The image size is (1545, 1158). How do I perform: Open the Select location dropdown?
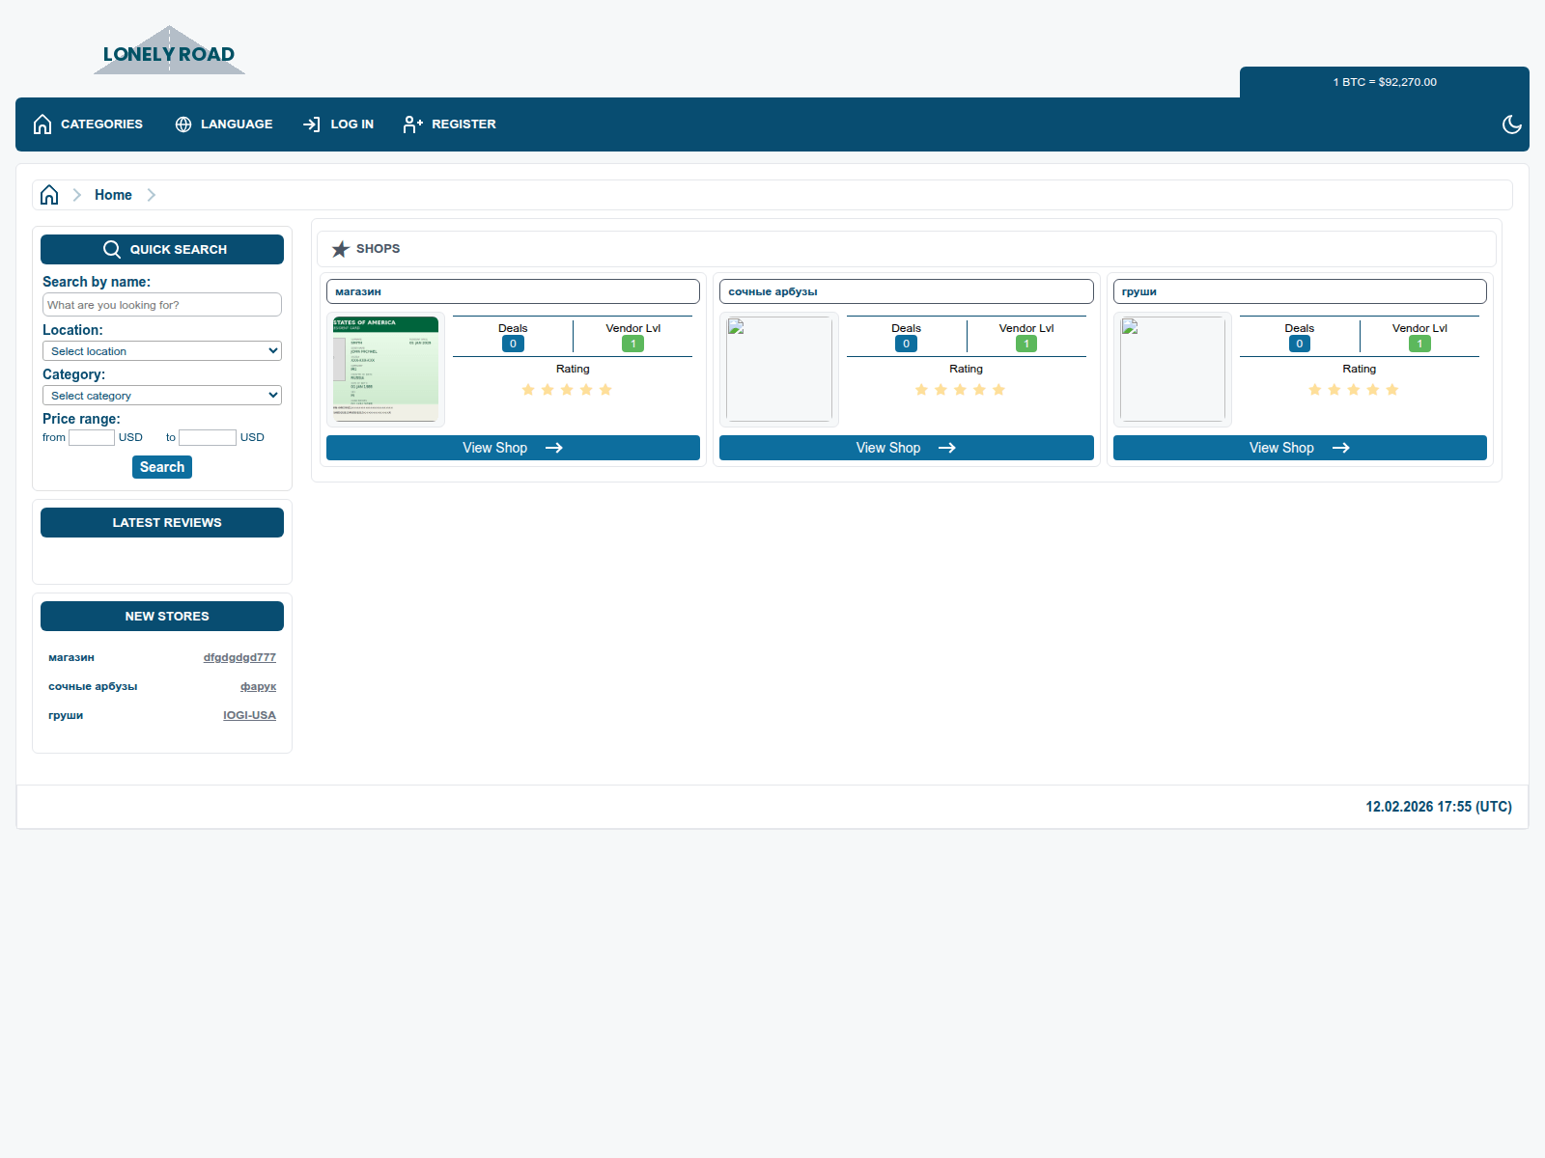point(161,350)
